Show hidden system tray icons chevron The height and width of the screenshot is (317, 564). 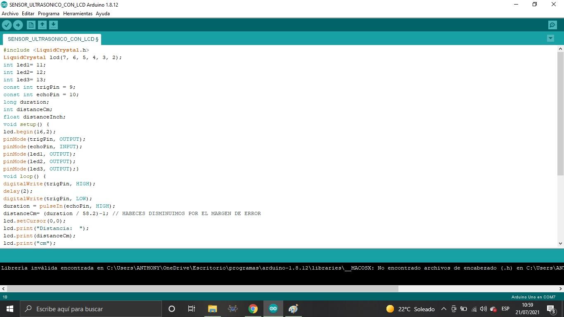tap(444, 309)
